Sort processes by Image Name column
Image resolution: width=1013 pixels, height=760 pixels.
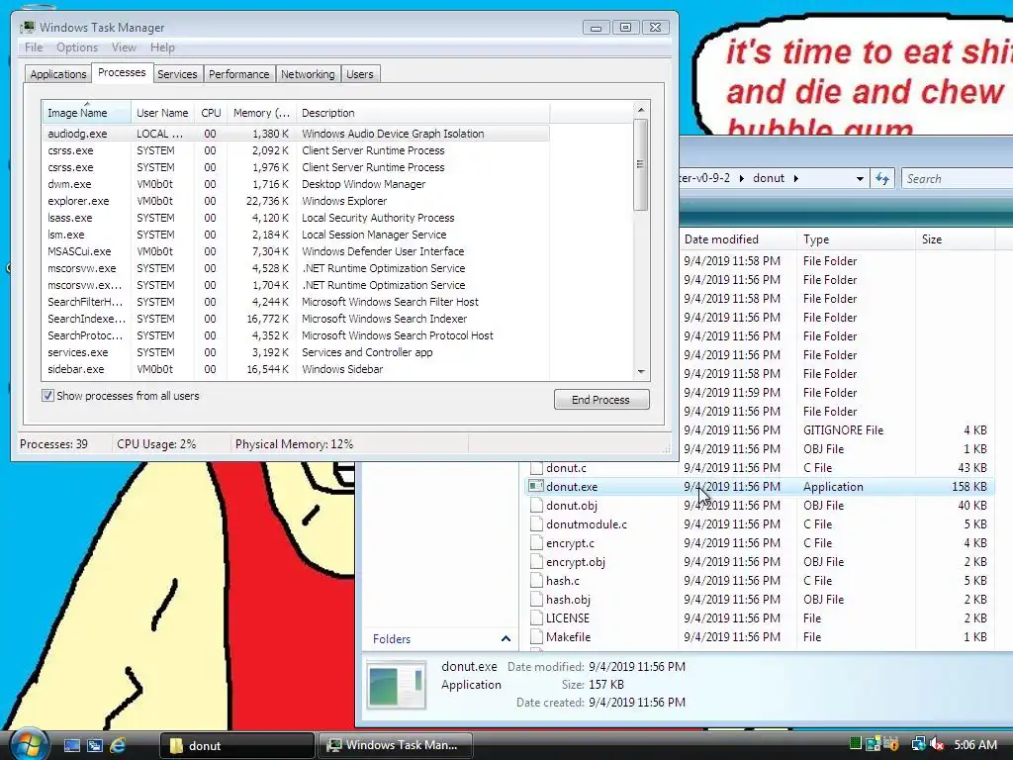(87, 113)
